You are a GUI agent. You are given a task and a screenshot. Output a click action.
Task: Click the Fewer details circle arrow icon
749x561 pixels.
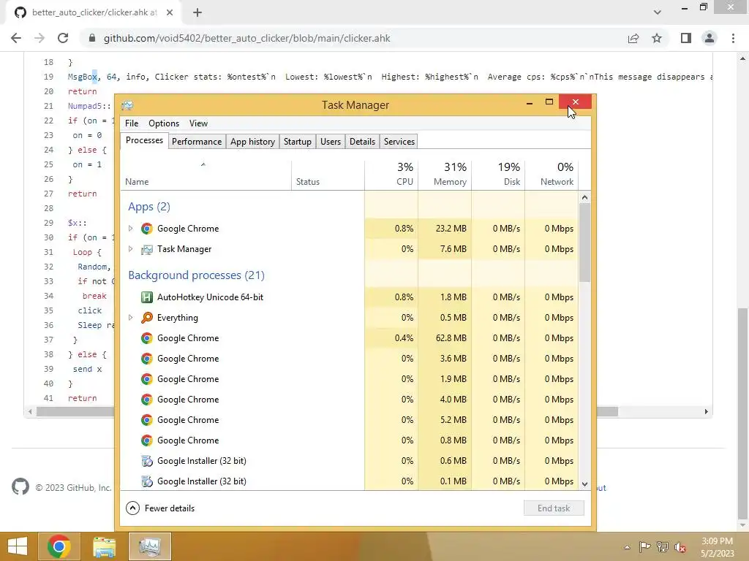133,508
